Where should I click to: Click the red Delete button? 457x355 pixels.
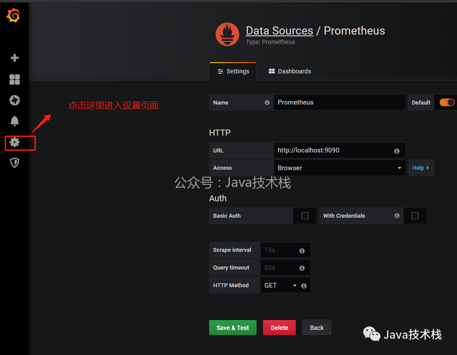(x=279, y=328)
